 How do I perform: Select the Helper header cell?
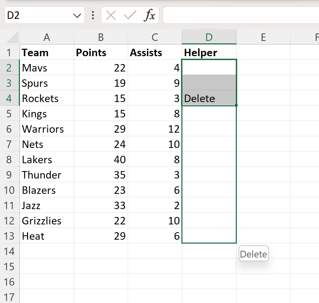pos(209,53)
